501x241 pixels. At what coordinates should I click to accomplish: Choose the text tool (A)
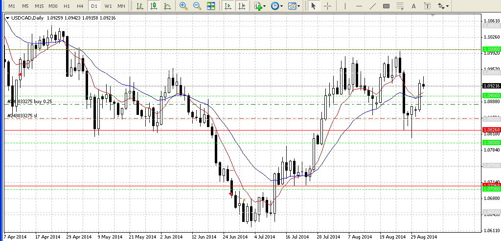pyautogui.click(x=413, y=6)
